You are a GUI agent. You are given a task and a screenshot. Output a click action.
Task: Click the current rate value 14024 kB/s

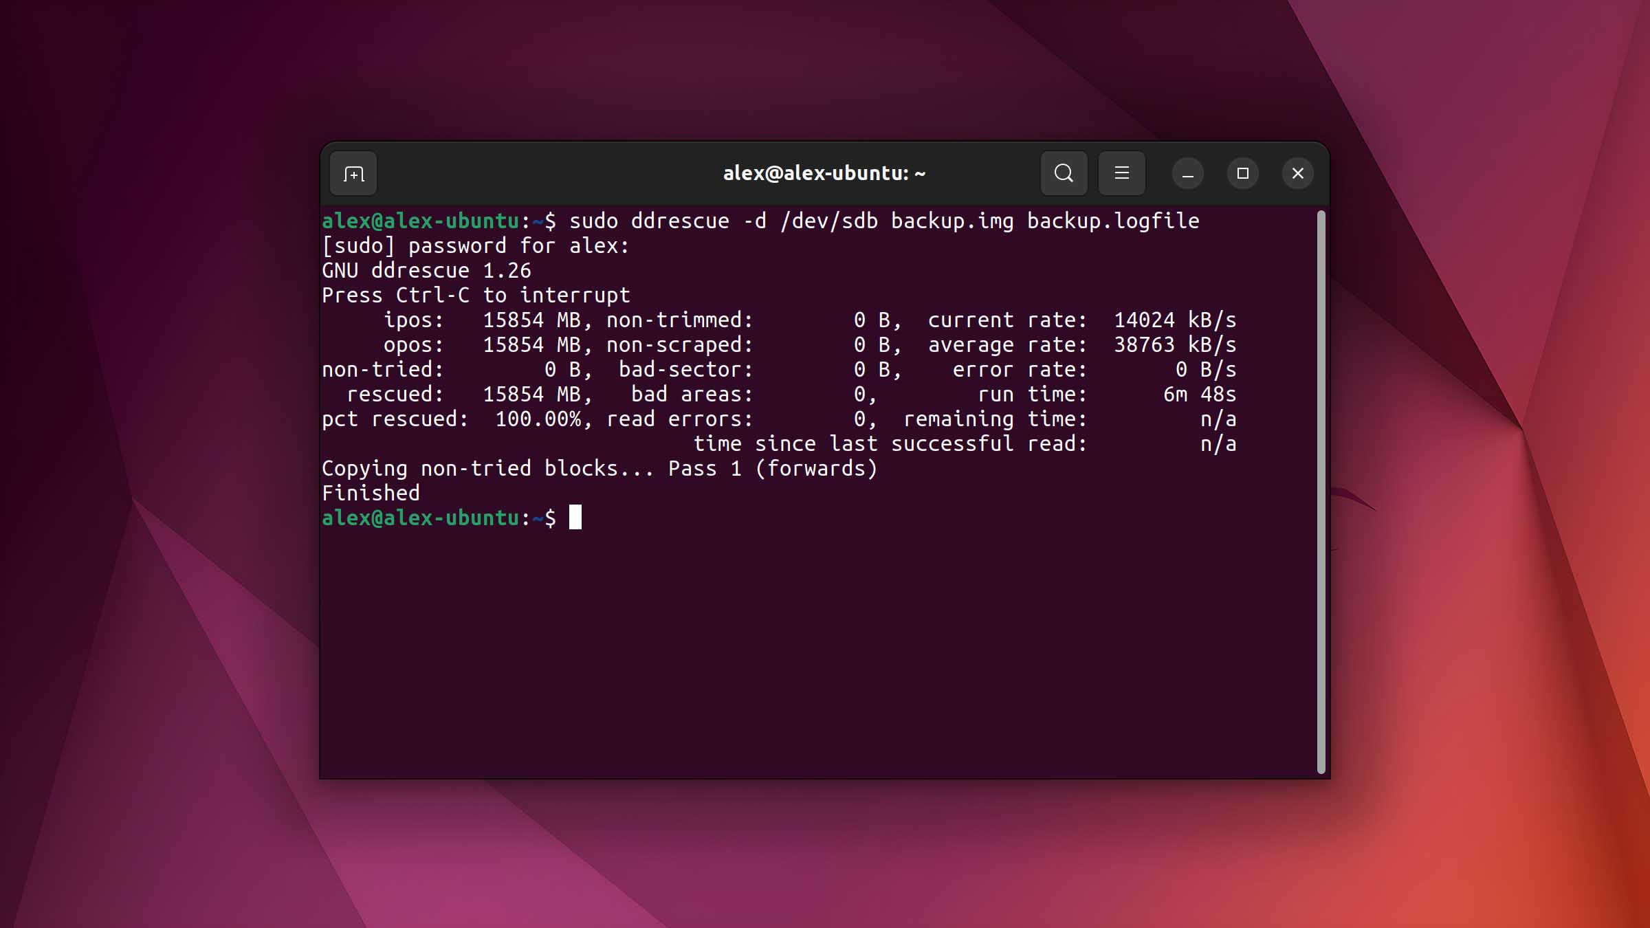[1175, 320]
